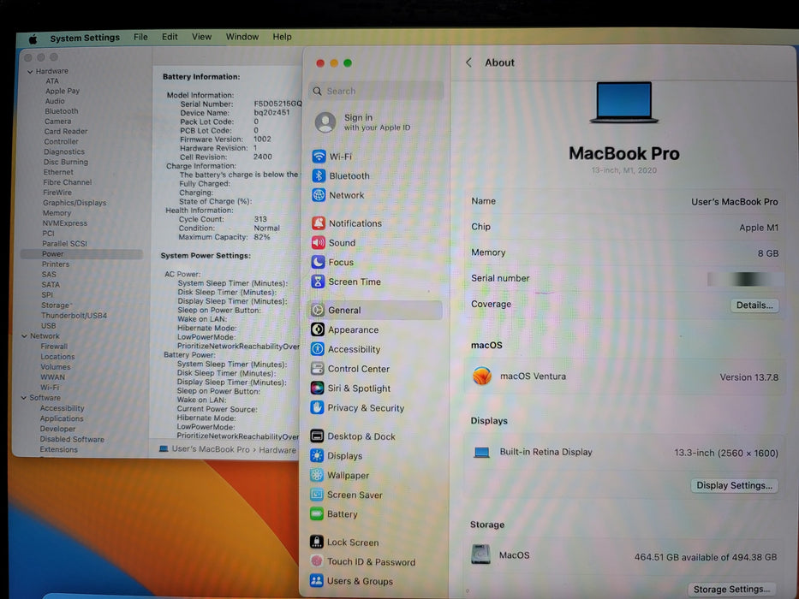Click the coverage Details... button
Viewport: 799px width, 599px height.
754,305
